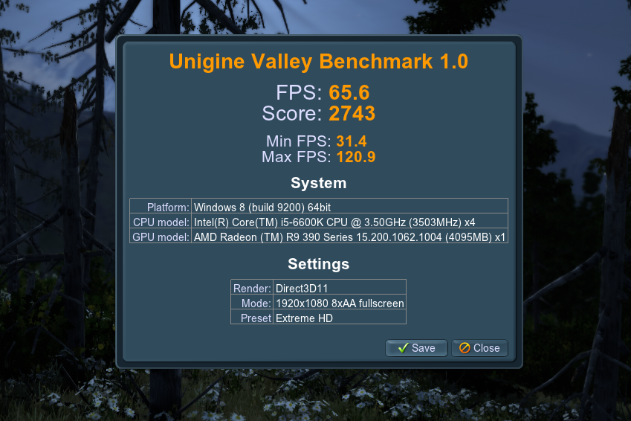The height and width of the screenshot is (421, 631).
Task: Click the System section heading
Action: (x=318, y=183)
